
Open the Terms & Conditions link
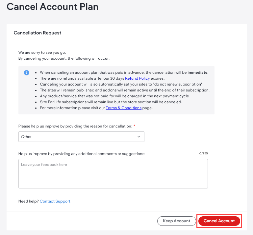click(123, 108)
